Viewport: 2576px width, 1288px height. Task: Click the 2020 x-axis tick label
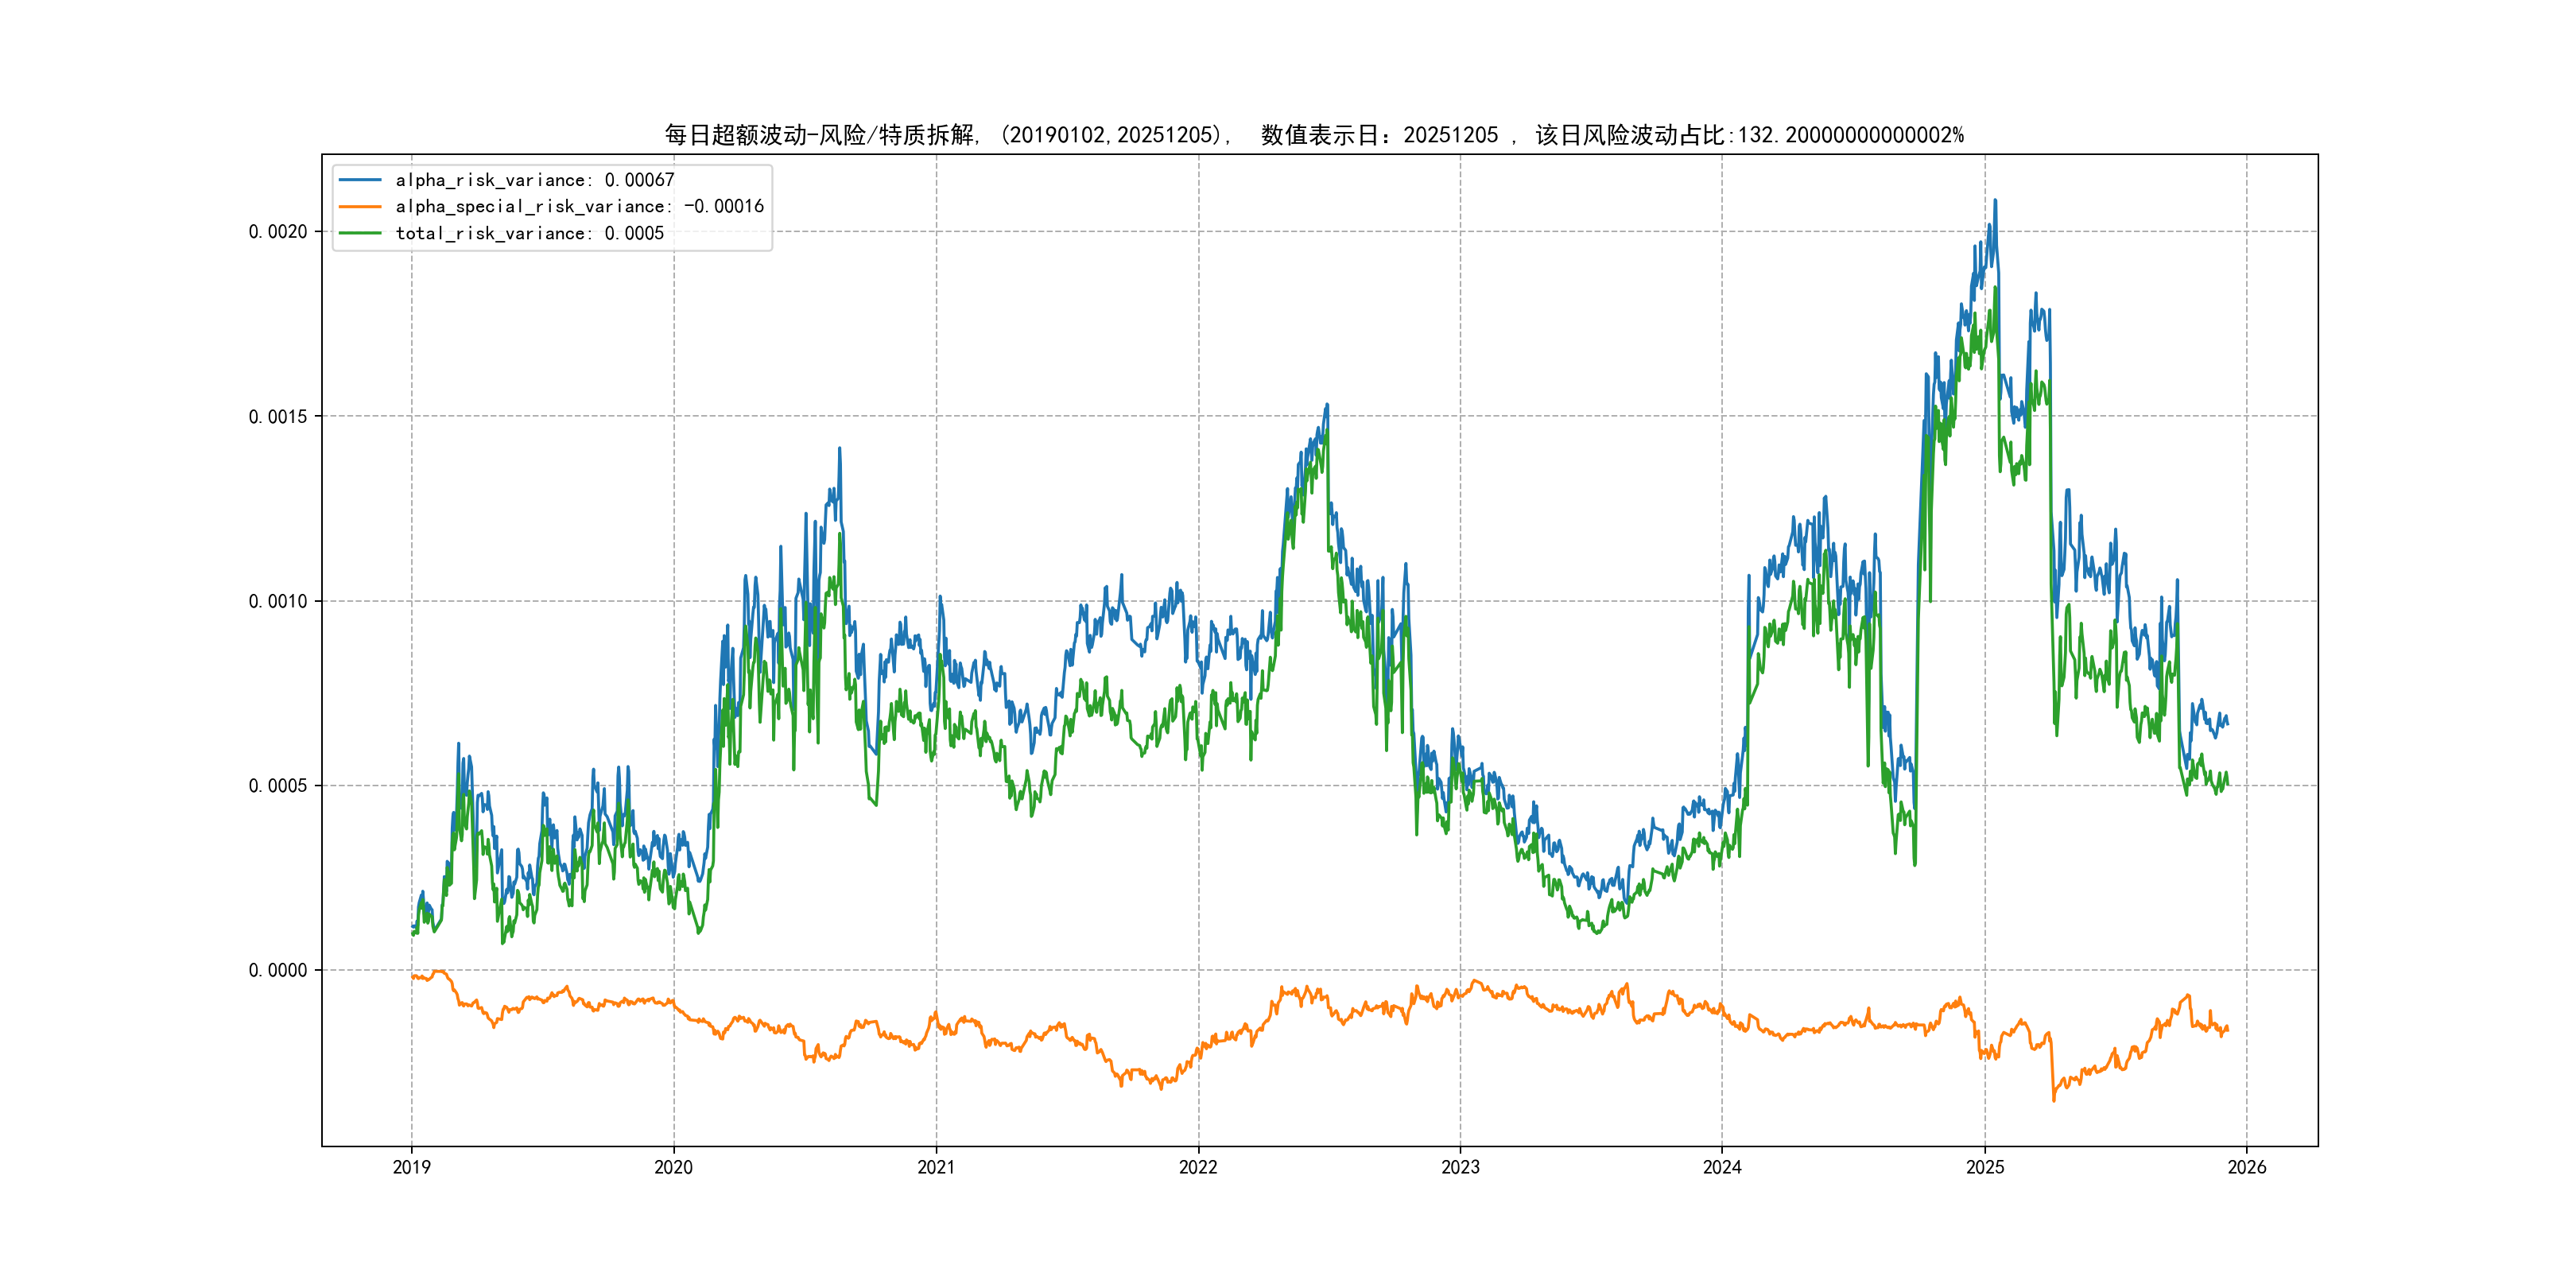[673, 1167]
